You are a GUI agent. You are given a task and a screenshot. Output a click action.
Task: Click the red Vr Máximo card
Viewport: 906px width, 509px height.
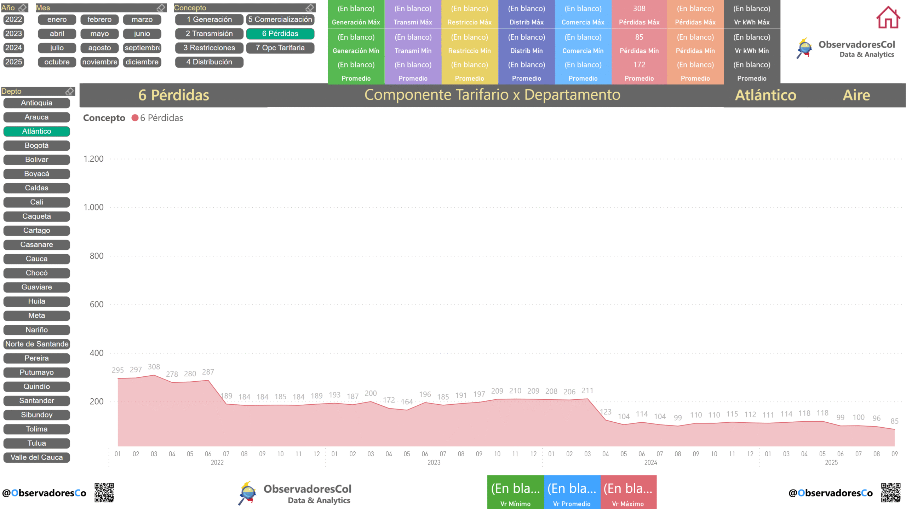[x=628, y=492]
